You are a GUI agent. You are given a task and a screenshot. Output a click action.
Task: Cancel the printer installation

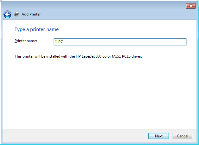pos(183,136)
